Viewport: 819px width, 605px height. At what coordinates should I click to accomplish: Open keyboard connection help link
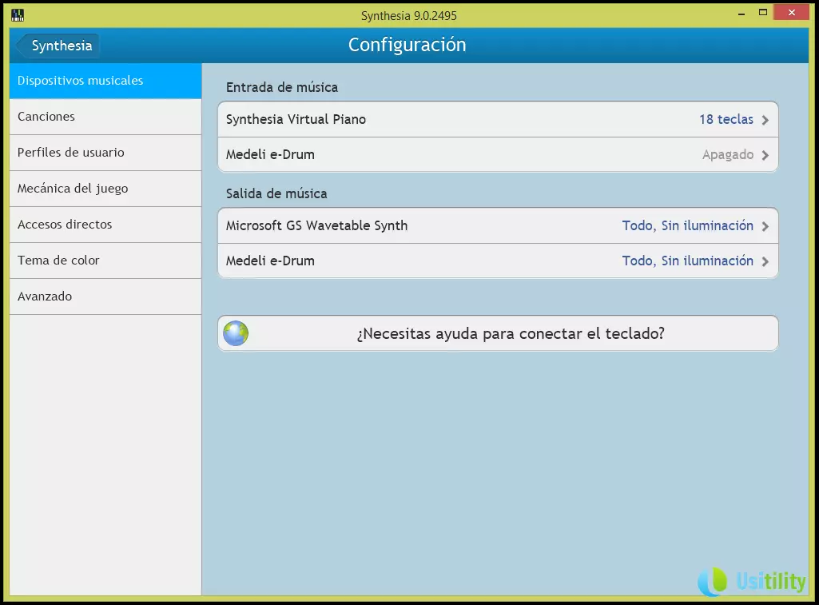[x=510, y=333]
